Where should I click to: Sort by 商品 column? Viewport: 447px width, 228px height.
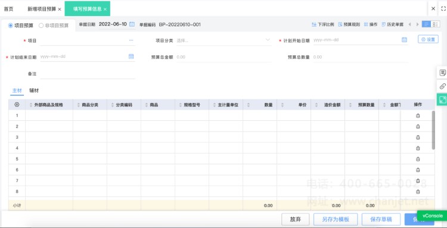[146, 105]
